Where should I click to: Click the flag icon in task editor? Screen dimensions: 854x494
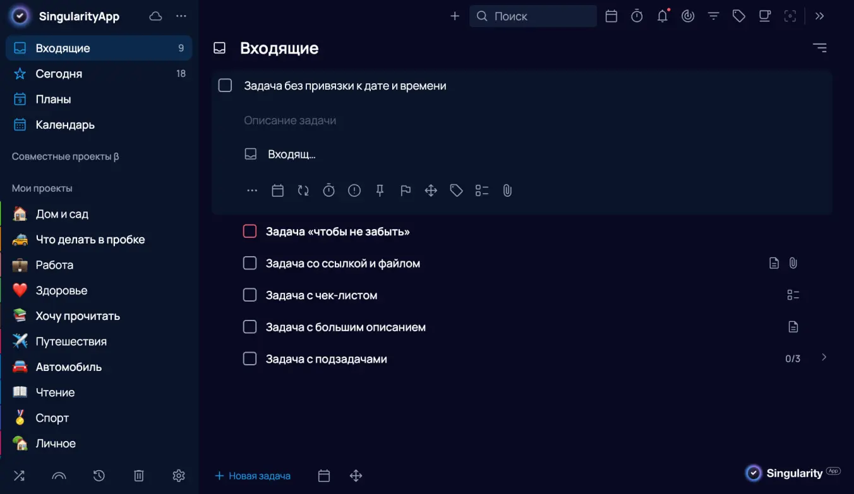(406, 191)
